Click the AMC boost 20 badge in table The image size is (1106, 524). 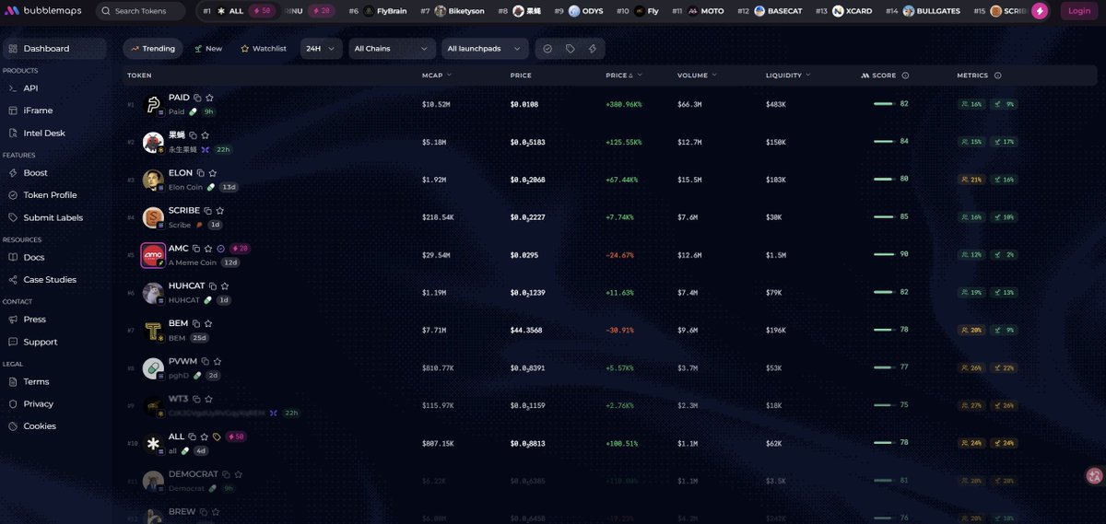click(x=240, y=249)
